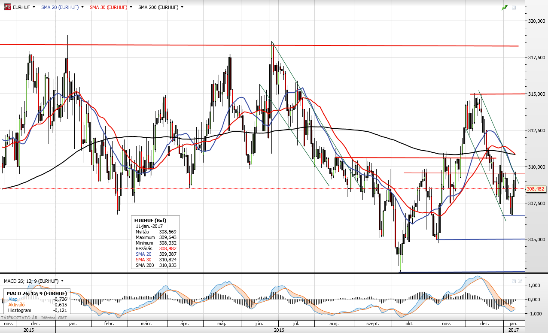Screen dimensions: 548x333
Task: Click the 2015 year label on time axis
Action: click(x=28, y=330)
